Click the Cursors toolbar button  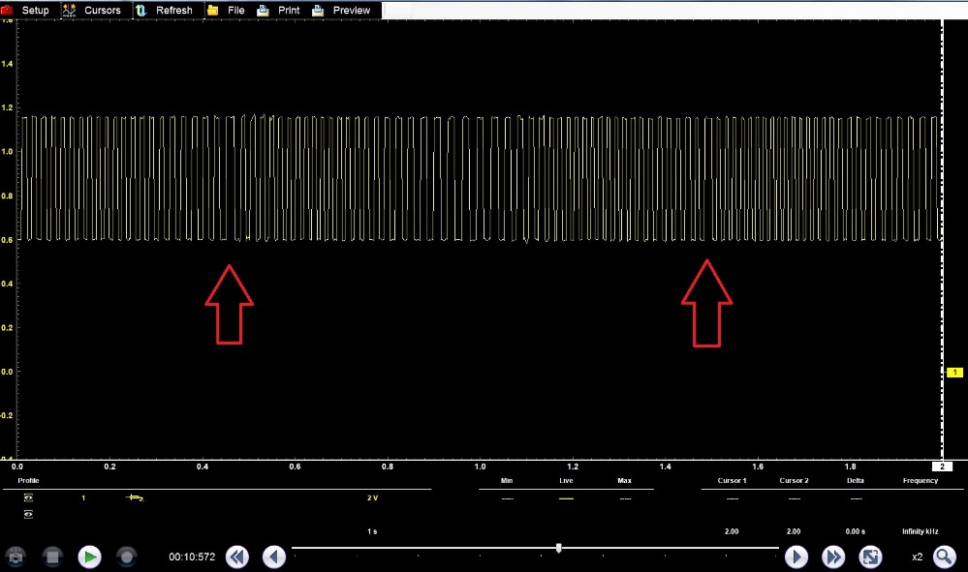click(93, 10)
